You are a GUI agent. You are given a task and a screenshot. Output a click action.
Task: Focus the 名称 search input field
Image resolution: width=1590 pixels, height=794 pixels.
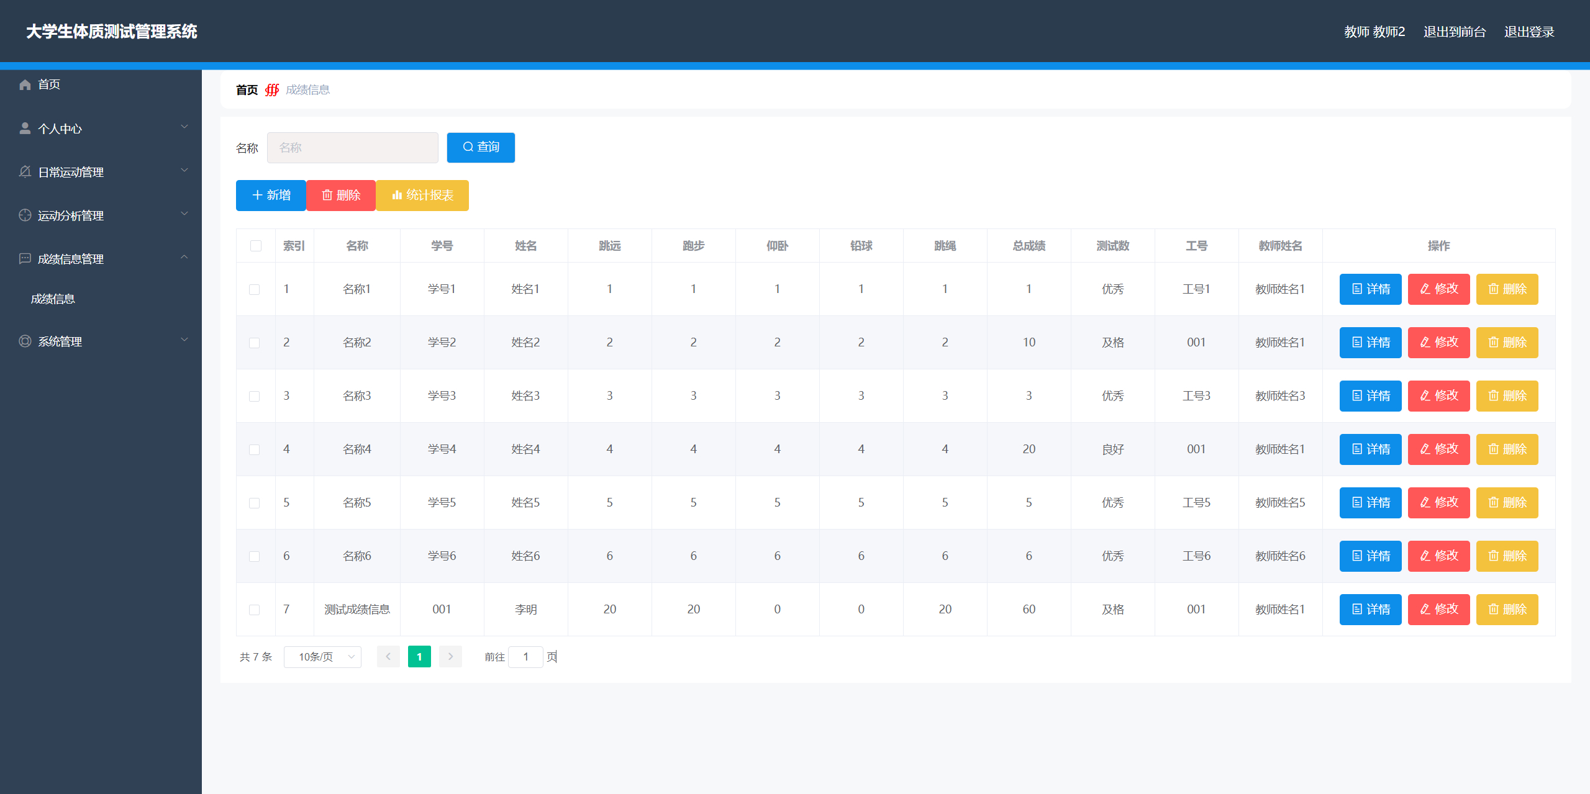tap(353, 148)
